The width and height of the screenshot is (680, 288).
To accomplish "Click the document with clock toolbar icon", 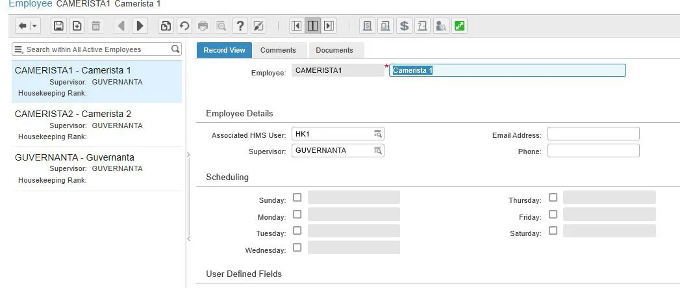I will [x=386, y=26].
